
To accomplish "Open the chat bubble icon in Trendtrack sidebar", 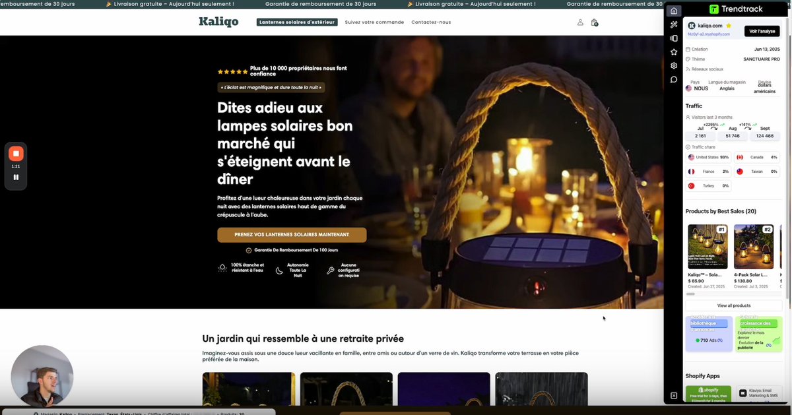I will click(x=674, y=80).
